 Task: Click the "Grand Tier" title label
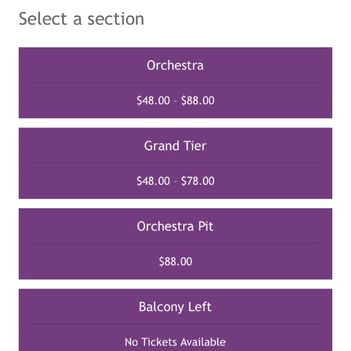175,146
